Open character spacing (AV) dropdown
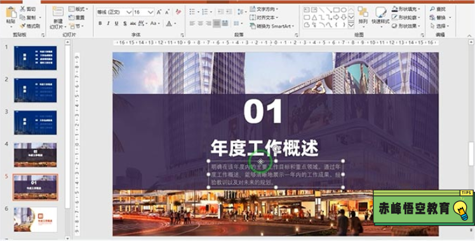 click(x=142, y=24)
